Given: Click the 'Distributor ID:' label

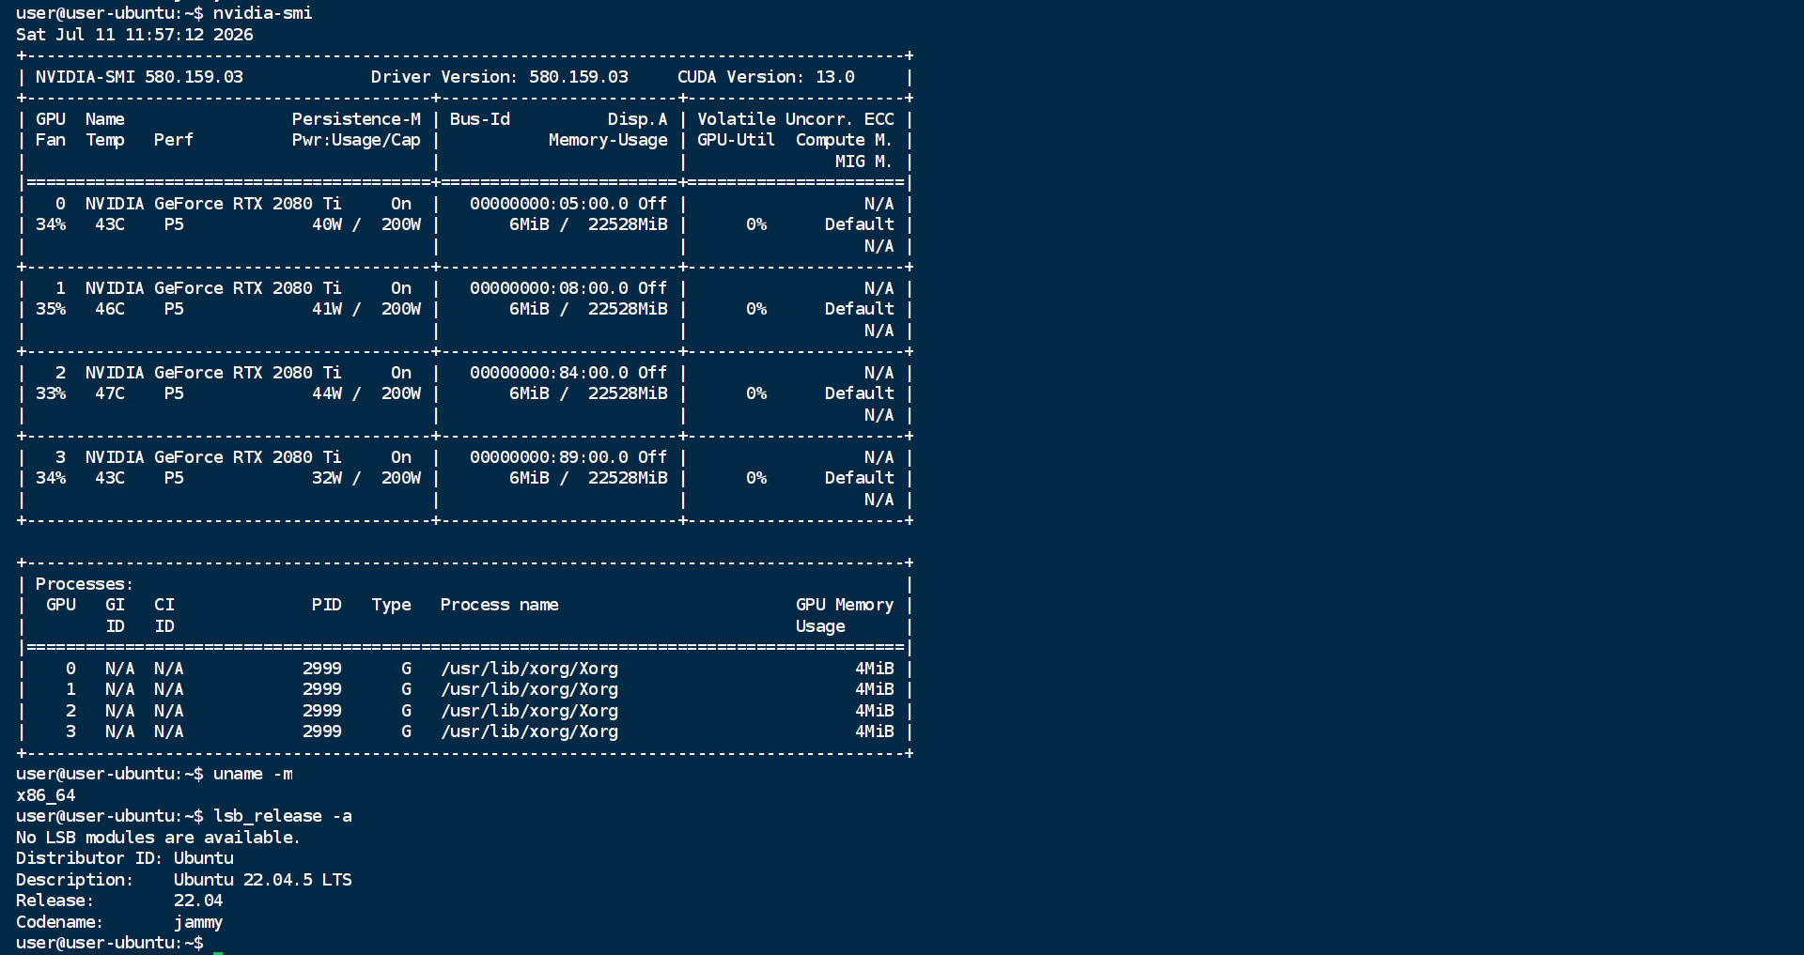Looking at the screenshot, I should pos(89,858).
